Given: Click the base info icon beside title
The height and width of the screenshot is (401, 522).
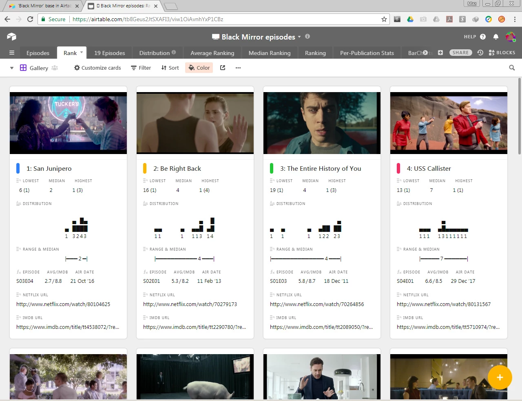Looking at the screenshot, I should pos(307,36).
